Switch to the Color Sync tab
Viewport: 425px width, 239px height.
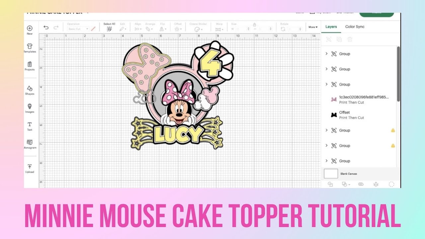coord(355,27)
